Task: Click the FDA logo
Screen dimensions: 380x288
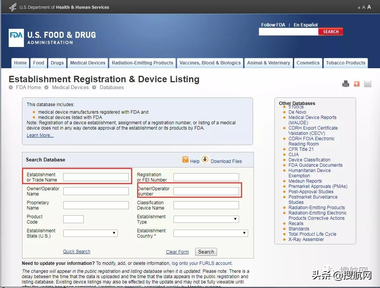Action: (x=16, y=38)
